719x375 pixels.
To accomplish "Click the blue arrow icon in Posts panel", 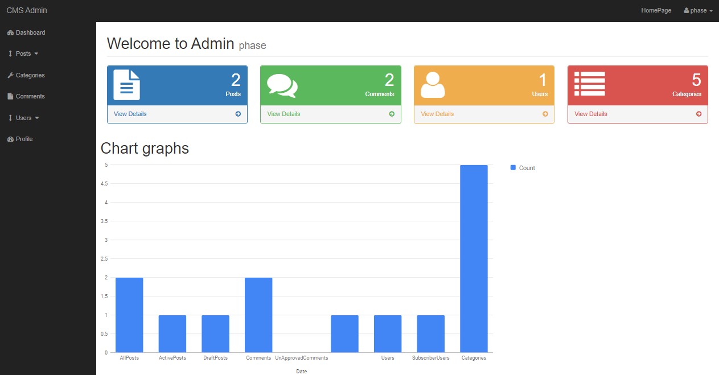I will pyautogui.click(x=238, y=114).
